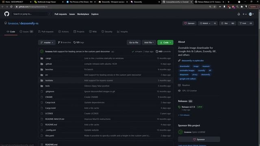Fork the repository
Viewport: 260px width, 146px height.
click(243, 24)
